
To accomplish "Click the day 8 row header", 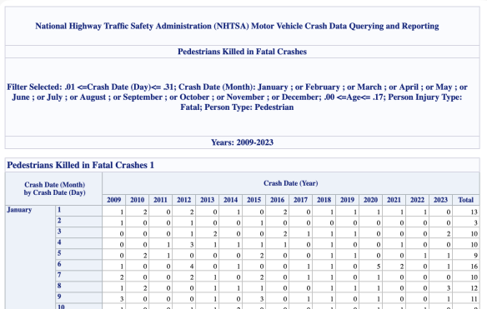I will pyautogui.click(x=79, y=287).
